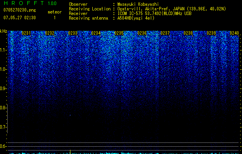Image resolution: width=242 pixels, height=154 pixels.
Task: Select location text Ogata-vill. Akita-Pref. JAPAN
Action: [x=150, y=9]
